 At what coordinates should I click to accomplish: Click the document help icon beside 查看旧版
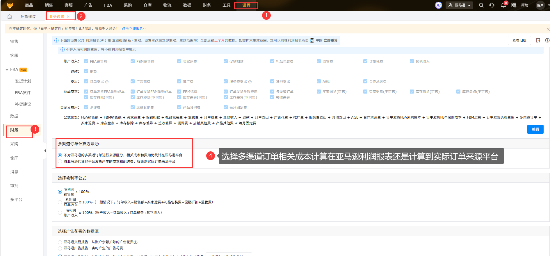pyautogui.click(x=538, y=40)
